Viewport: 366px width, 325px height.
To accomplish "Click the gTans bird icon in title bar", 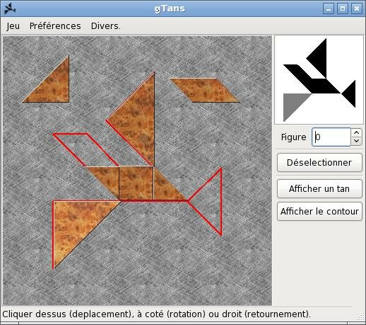I will click(x=10, y=8).
